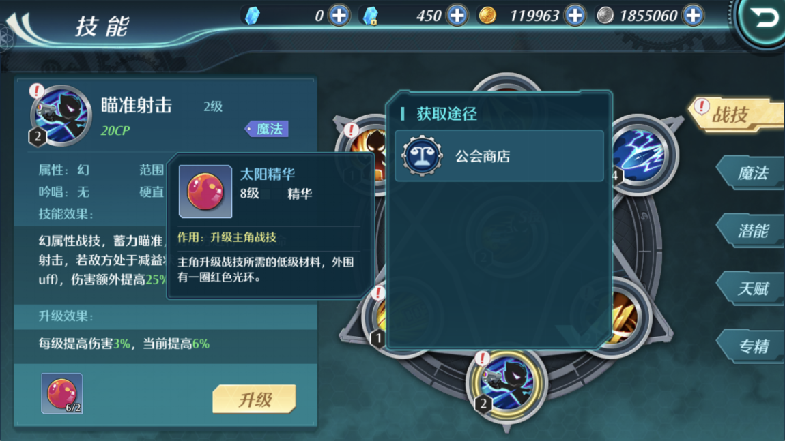Add gold coins with plus beside 119963
The width and height of the screenshot is (785, 441).
click(575, 16)
